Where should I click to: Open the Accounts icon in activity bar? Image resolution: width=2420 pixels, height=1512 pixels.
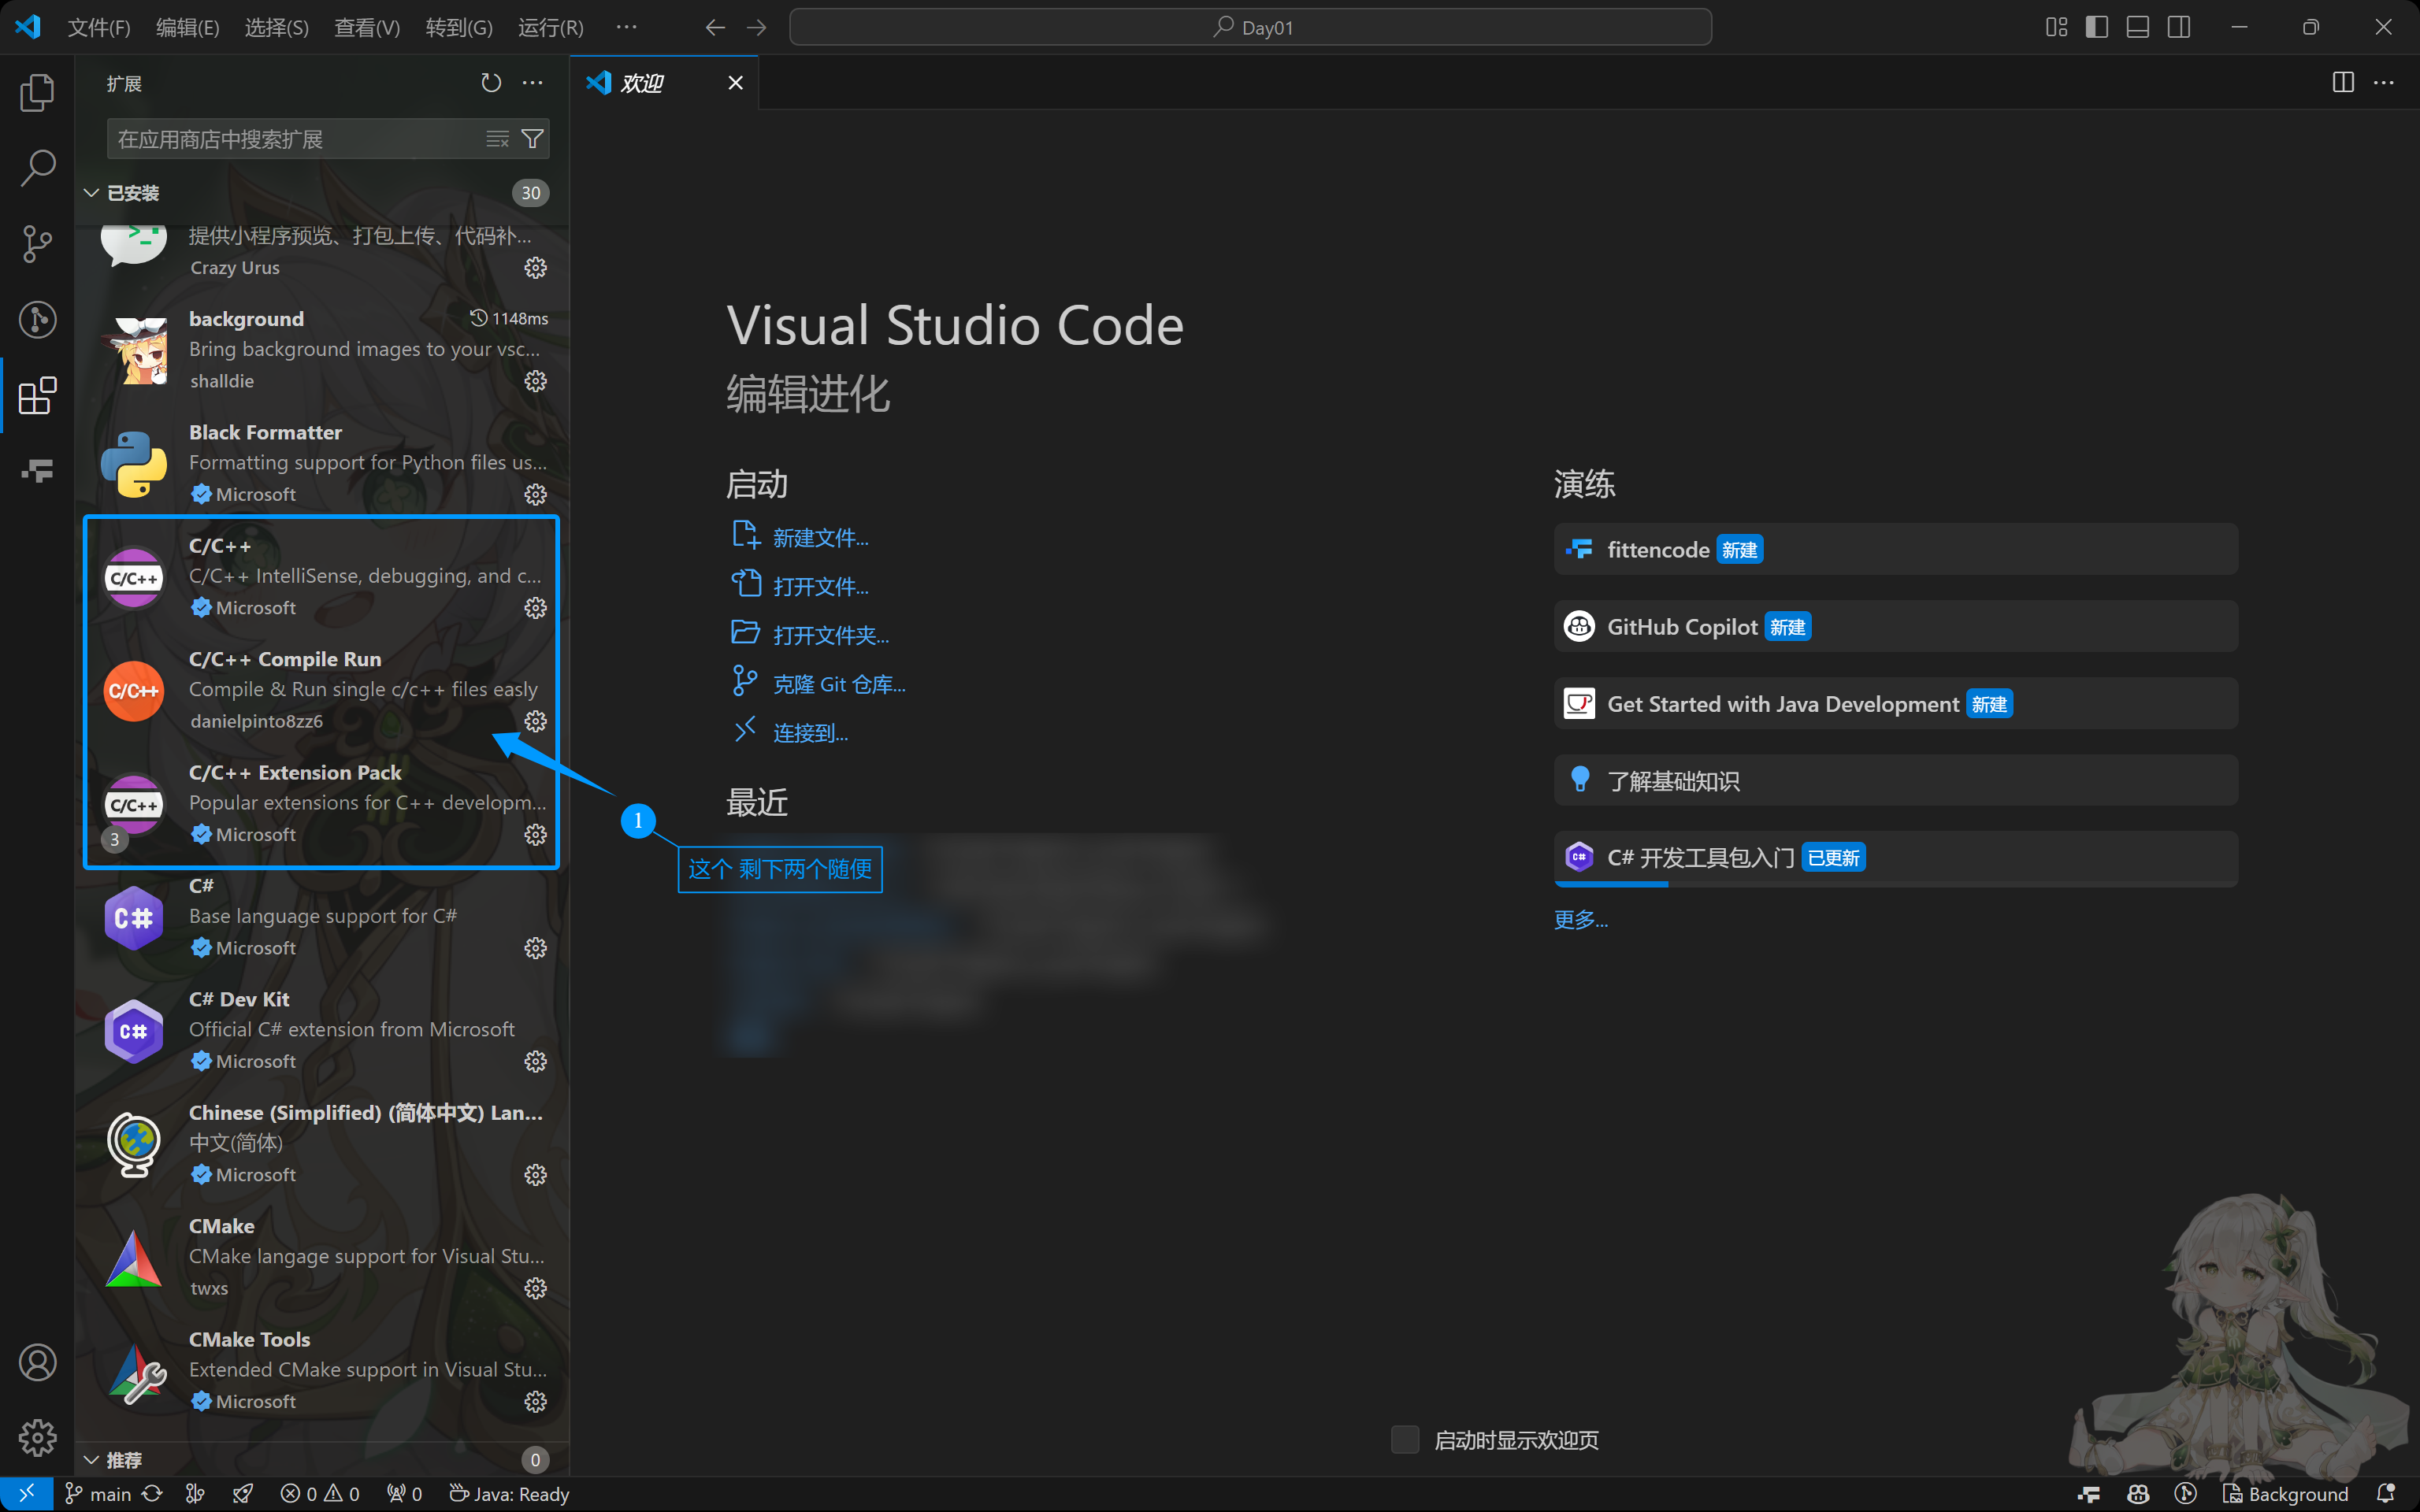[x=37, y=1362]
